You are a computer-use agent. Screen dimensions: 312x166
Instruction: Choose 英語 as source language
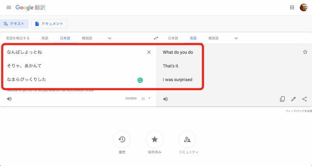[x=45, y=38]
